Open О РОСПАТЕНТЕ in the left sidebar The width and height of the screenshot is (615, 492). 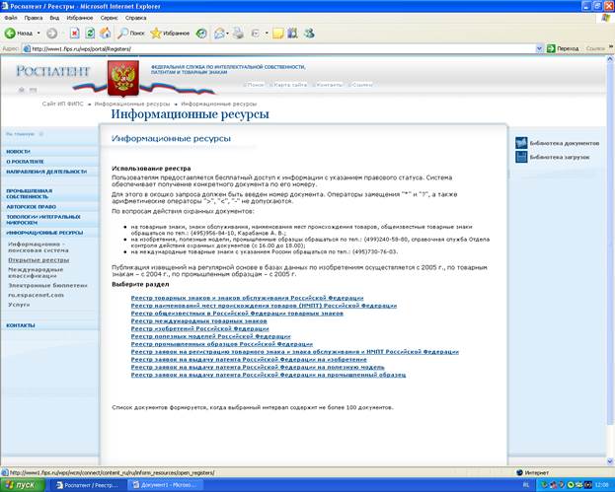[x=25, y=162]
